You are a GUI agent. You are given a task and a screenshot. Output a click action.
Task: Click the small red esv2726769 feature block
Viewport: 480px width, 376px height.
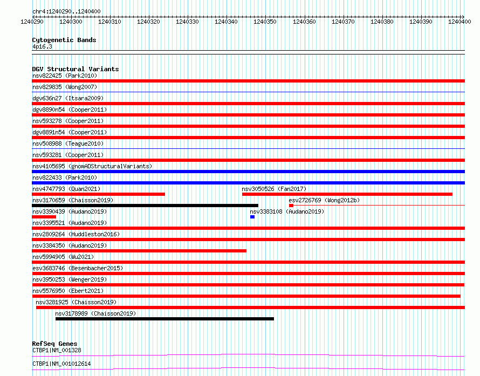point(291,206)
